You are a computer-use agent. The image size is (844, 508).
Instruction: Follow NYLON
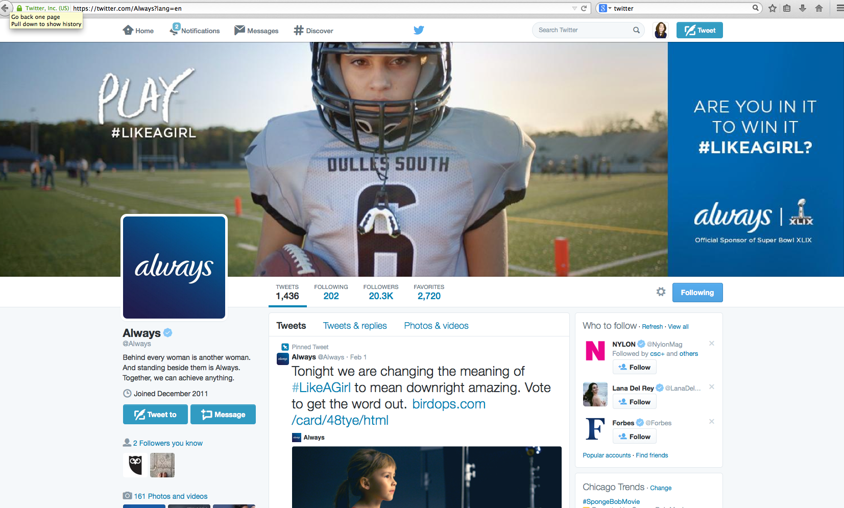(x=635, y=367)
